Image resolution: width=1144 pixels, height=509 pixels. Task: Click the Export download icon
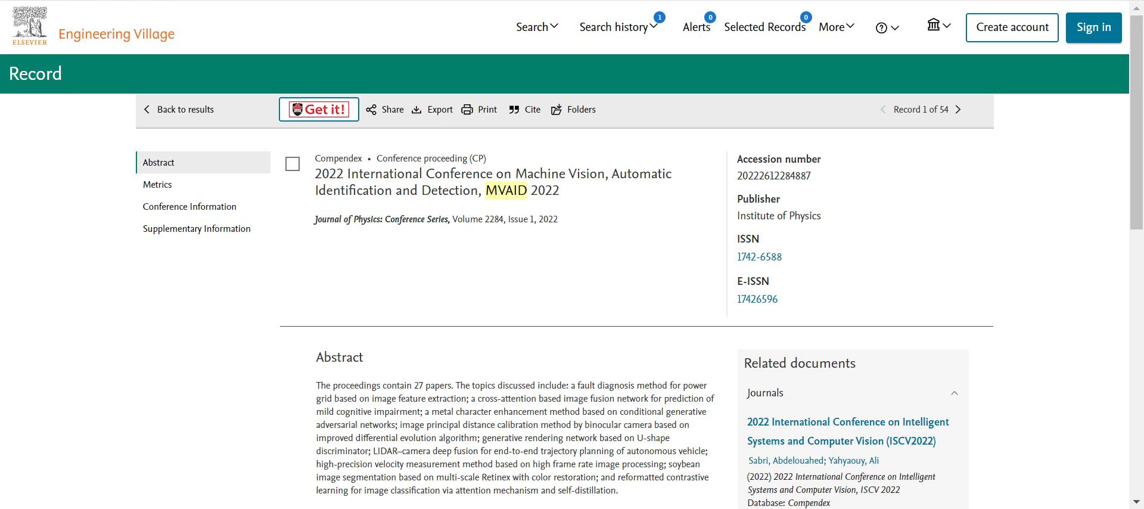point(416,110)
